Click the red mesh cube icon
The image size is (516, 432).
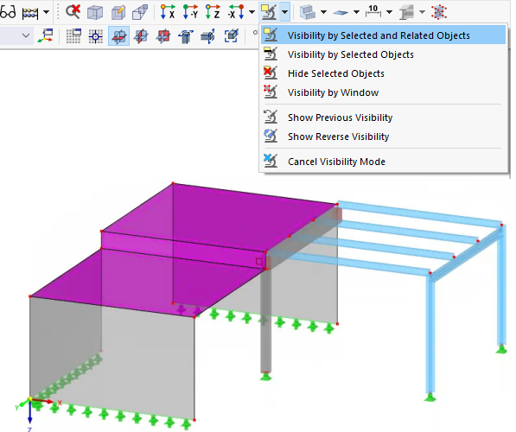[439, 12]
